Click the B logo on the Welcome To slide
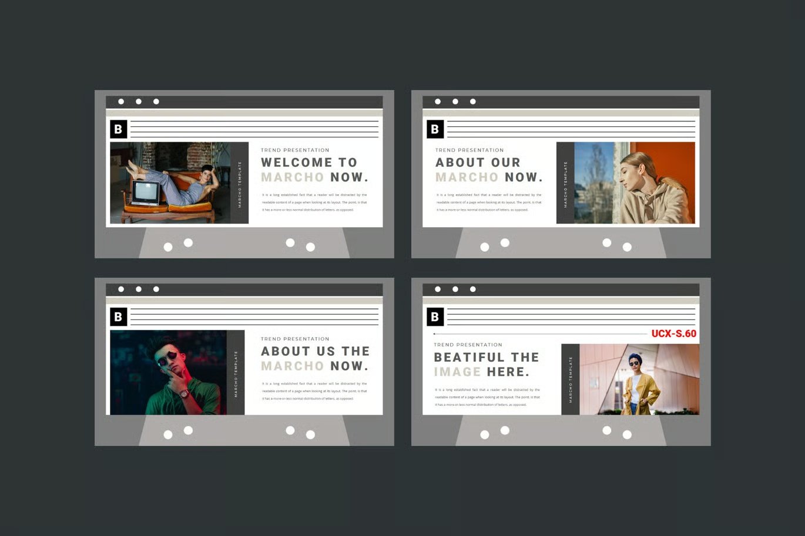The width and height of the screenshot is (805, 536). 118,129
